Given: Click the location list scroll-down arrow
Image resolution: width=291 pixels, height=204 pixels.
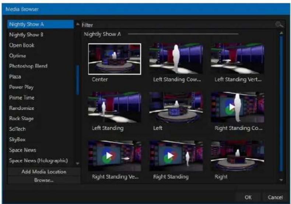Looking at the screenshot, I should pyautogui.click(x=78, y=163).
